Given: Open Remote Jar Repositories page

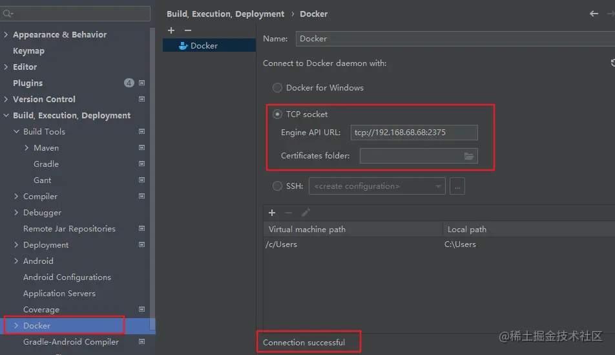Looking at the screenshot, I should point(69,228).
